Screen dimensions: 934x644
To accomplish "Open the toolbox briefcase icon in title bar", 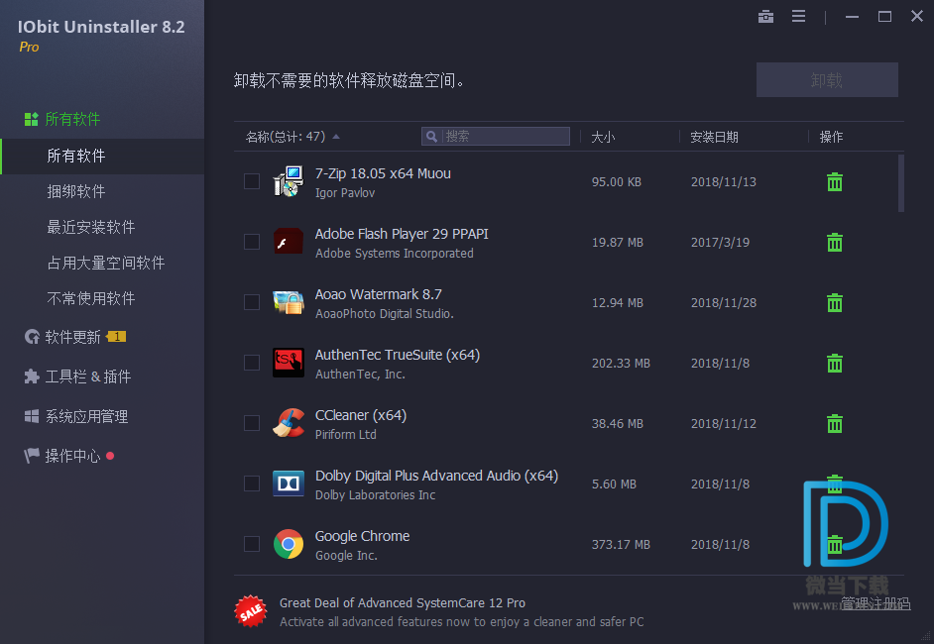I will [765, 16].
